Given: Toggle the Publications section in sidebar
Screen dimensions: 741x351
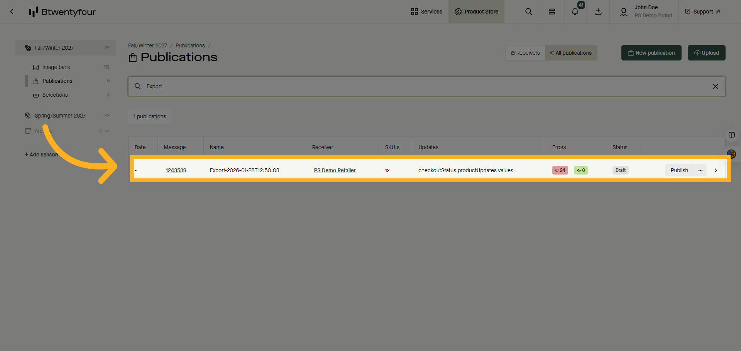Looking at the screenshot, I should click(x=57, y=81).
